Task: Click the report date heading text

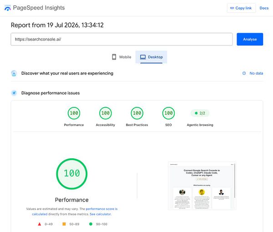Action: coord(57,25)
